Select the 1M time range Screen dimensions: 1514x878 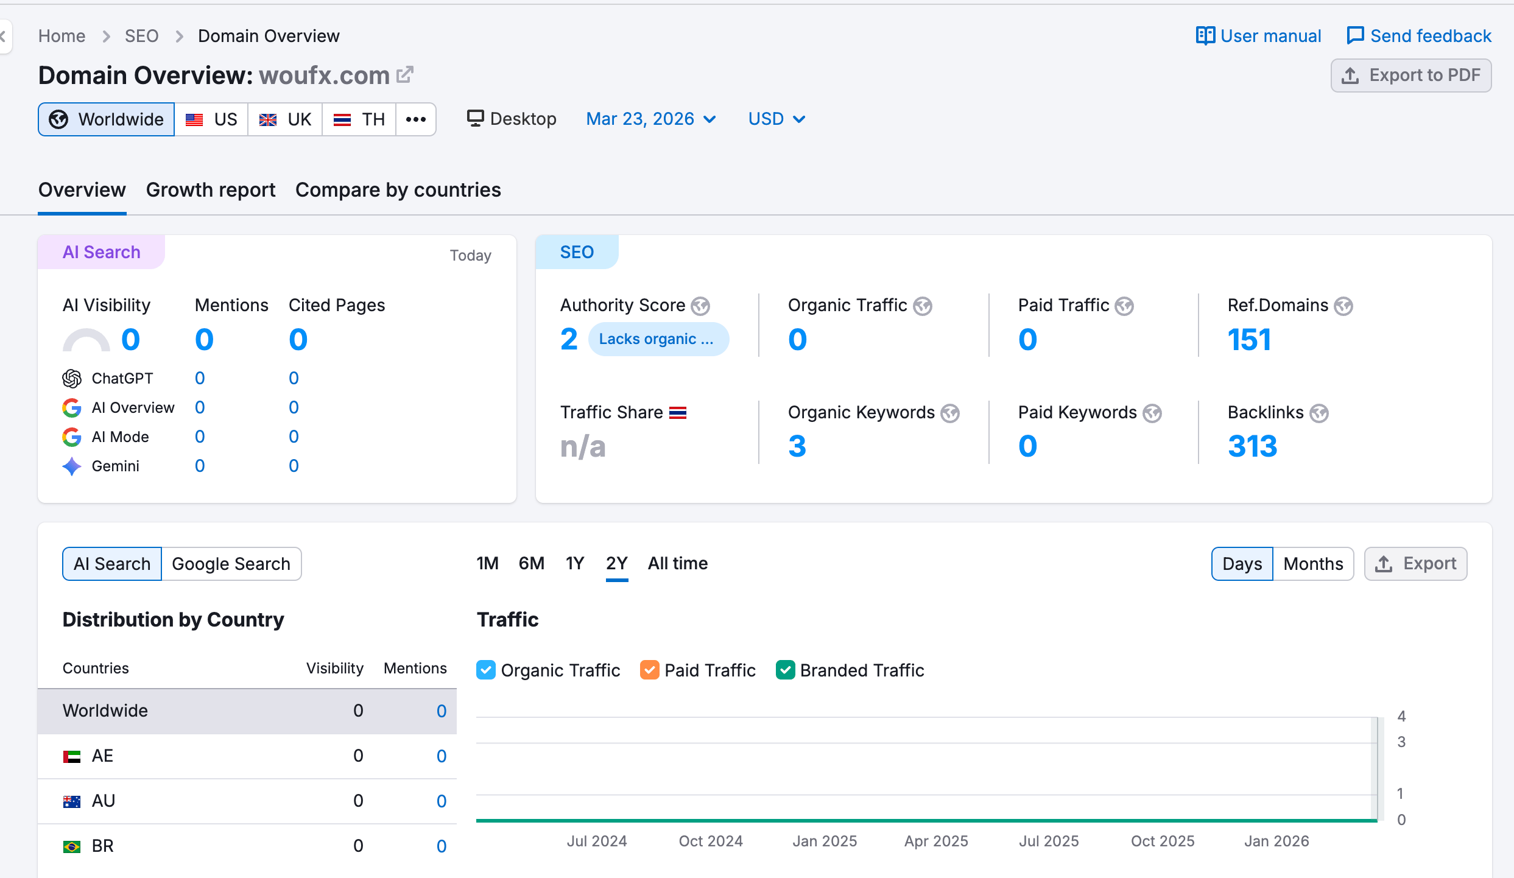click(x=487, y=563)
